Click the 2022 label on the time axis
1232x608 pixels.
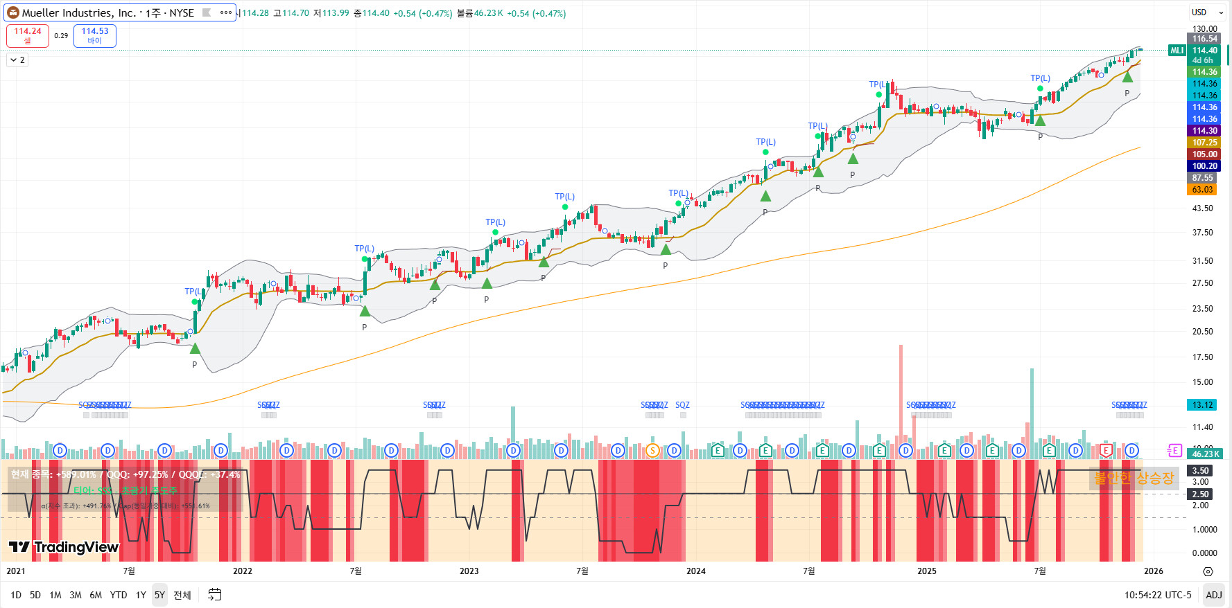pos(243,571)
